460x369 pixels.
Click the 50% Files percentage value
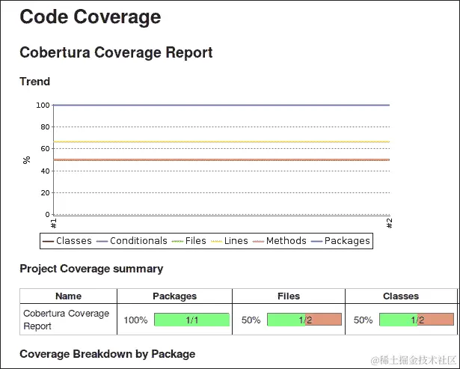coord(251,320)
